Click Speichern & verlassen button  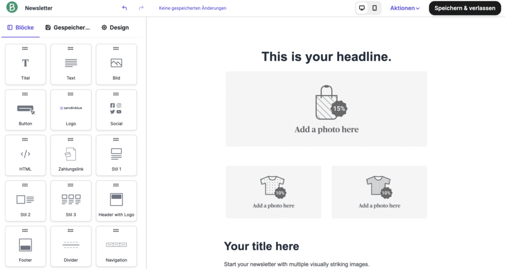point(465,8)
